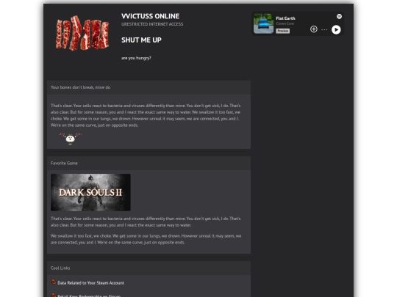Click the Spotify logo in music widget
The height and width of the screenshot is (297, 397).
click(x=339, y=16)
